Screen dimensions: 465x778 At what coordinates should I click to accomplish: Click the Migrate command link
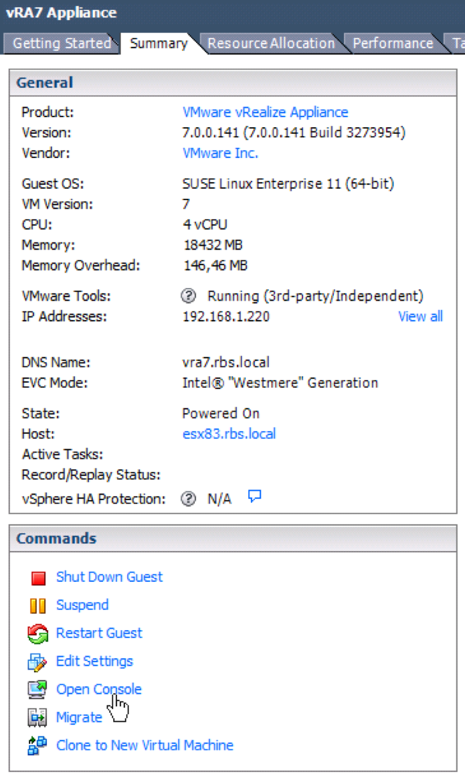click(79, 718)
